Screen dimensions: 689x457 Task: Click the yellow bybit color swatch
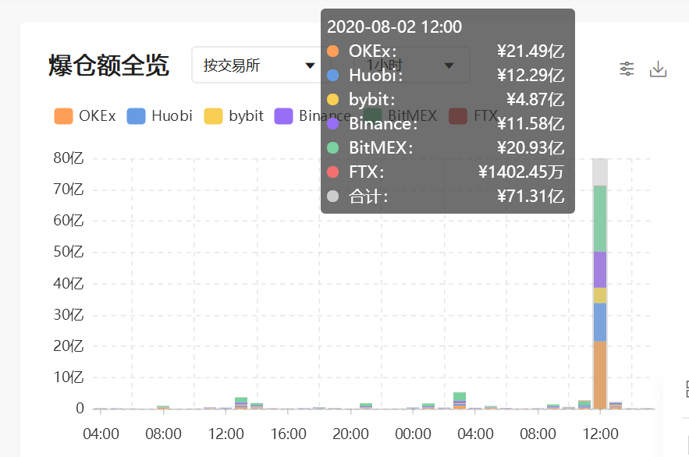coord(213,116)
